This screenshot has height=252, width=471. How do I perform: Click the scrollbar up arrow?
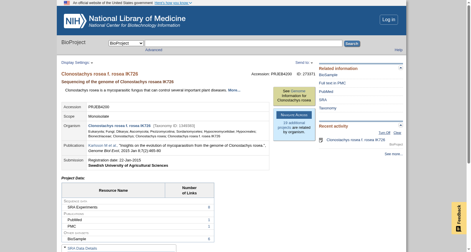469,2
